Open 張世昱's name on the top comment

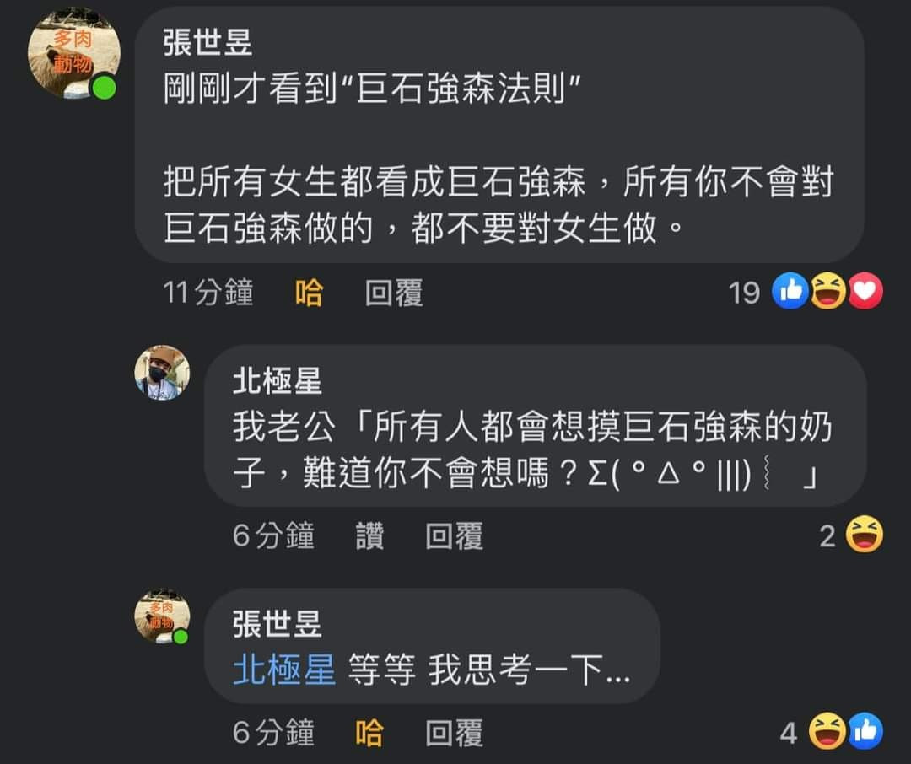(208, 42)
